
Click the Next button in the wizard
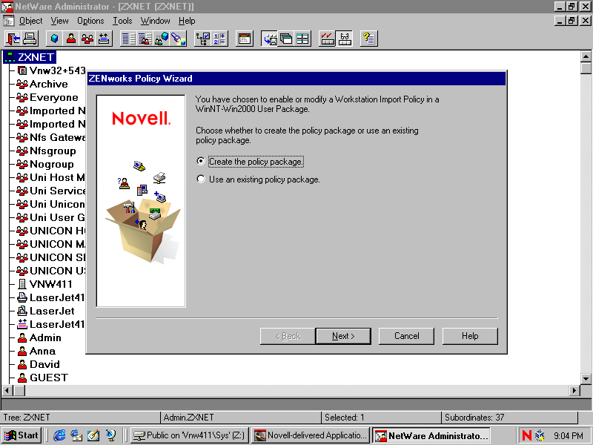pos(343,336)
